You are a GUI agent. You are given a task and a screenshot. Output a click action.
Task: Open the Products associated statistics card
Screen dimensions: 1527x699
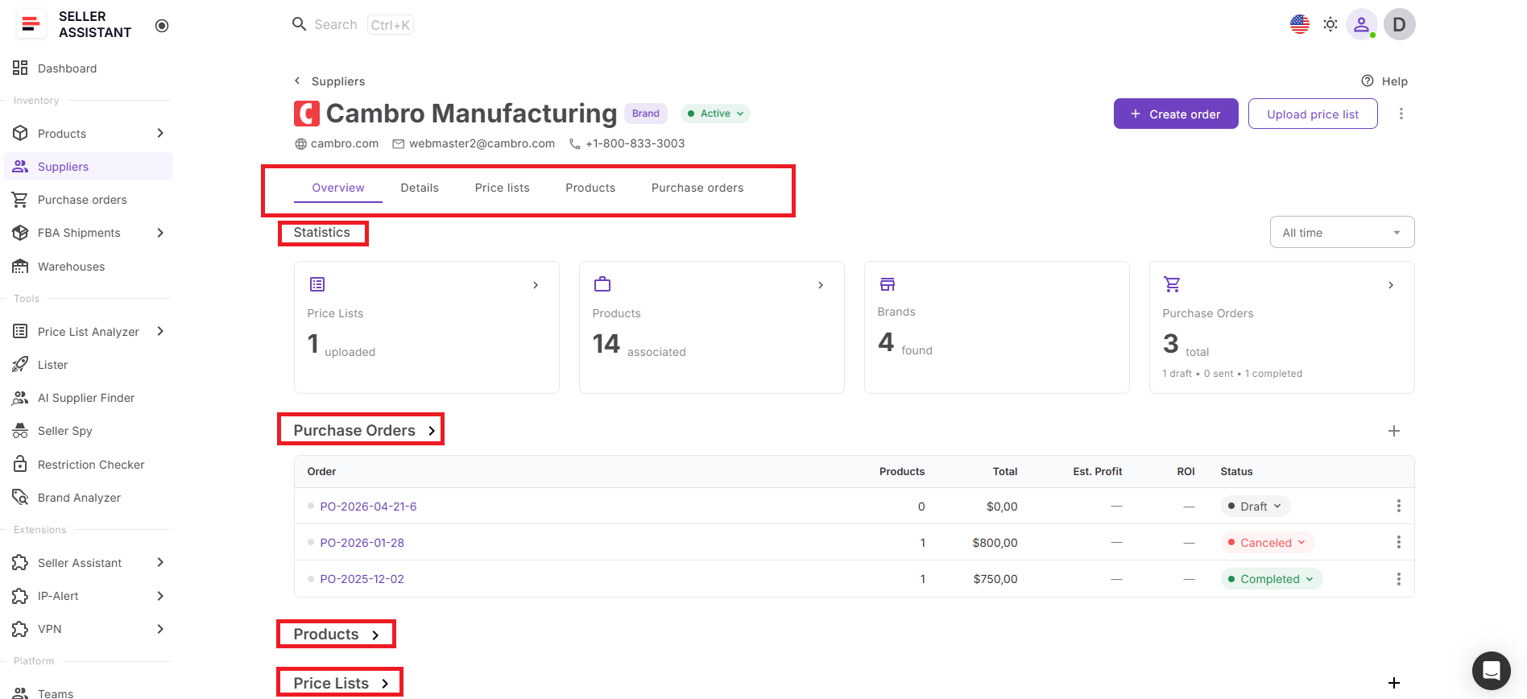(712, 327)
